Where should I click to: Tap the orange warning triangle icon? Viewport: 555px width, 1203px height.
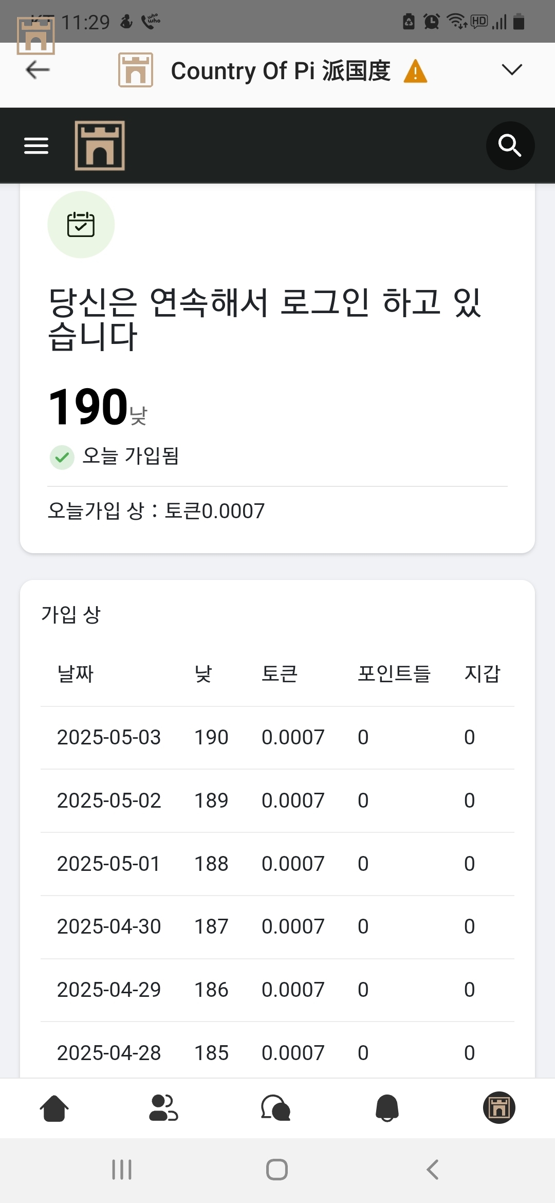pos(415,71)
